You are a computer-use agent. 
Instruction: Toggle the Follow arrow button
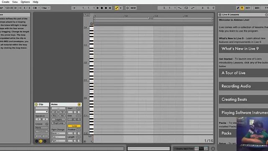74,8
